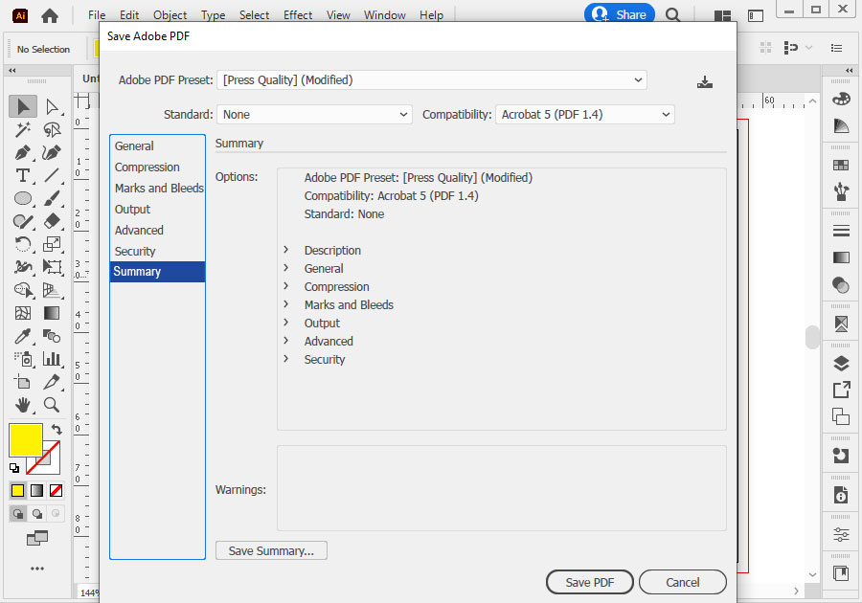Expand the Security summary section
The width and height of the screenshot is (862, 603).
coord(285,359)
